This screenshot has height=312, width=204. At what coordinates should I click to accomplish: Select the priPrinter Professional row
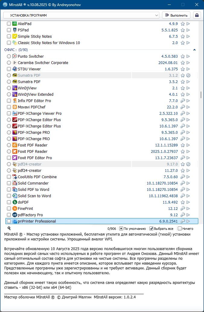pyautogui.click(x=102, y=221)
